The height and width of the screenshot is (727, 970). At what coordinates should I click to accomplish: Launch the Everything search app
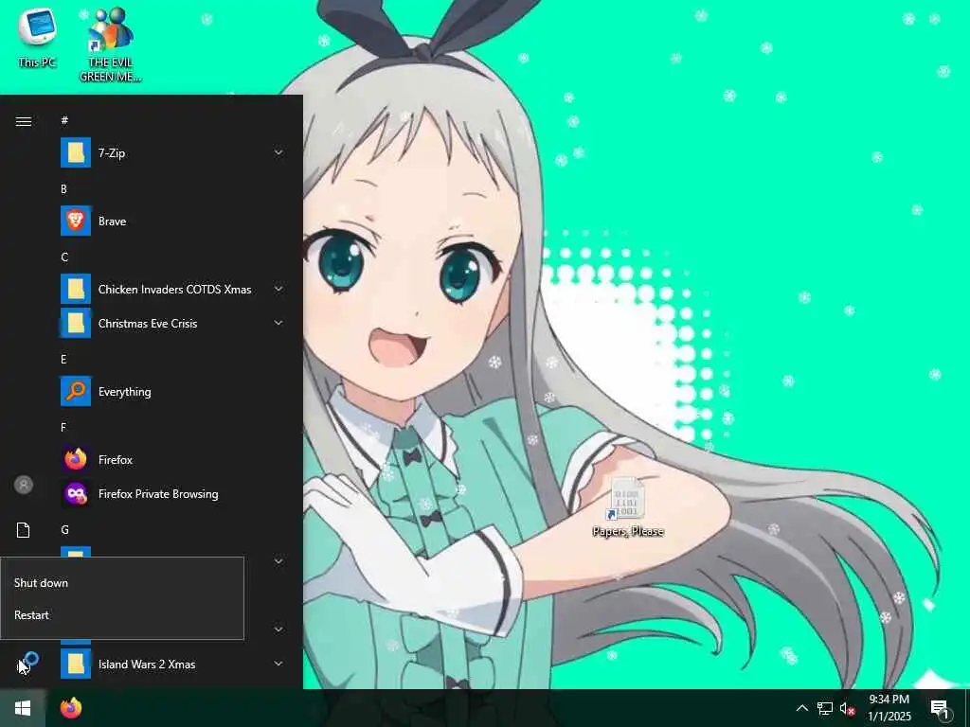pyautogui.click(x=173, y=392)
